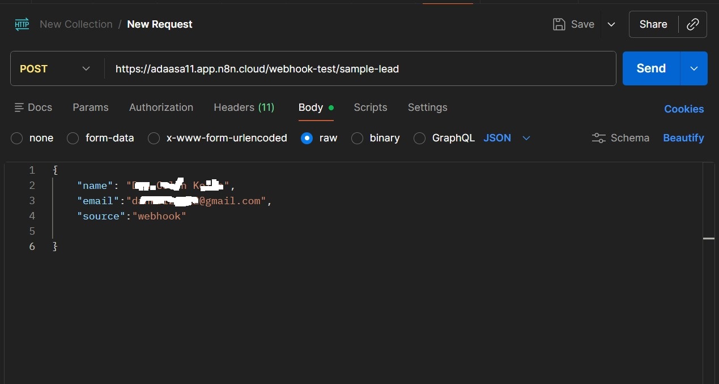Viewport: 719px width, 384px height.
Task: Beautify the JSON body
Action: point(683,138)
